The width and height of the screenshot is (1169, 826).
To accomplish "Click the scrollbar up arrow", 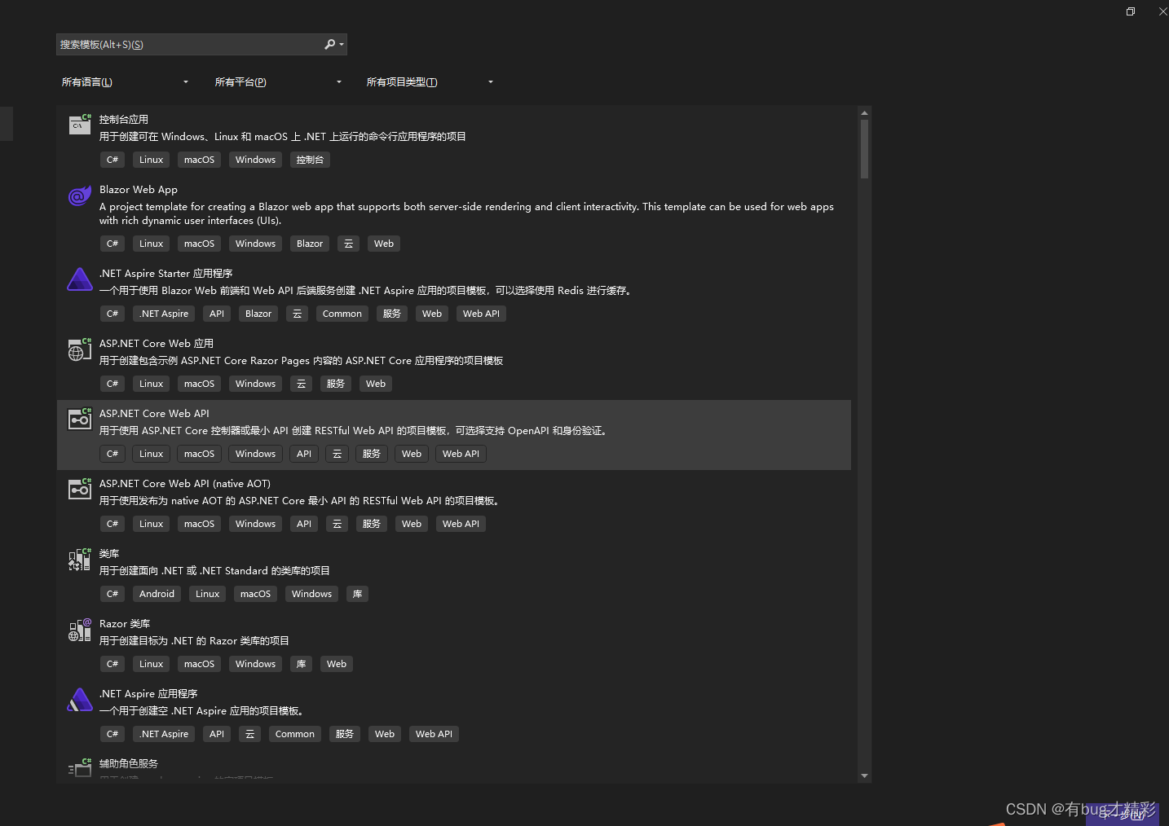I will click(864, 112).
